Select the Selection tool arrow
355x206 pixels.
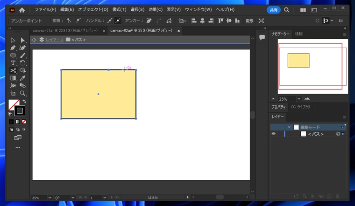coord(13,40)
